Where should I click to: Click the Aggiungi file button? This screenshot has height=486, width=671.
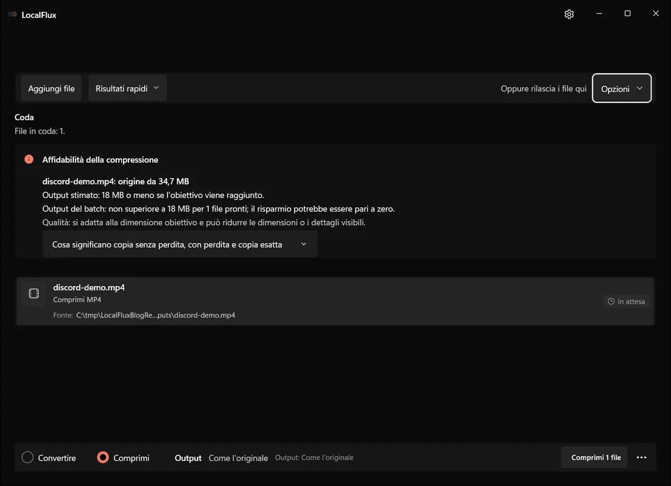[51, 88]
